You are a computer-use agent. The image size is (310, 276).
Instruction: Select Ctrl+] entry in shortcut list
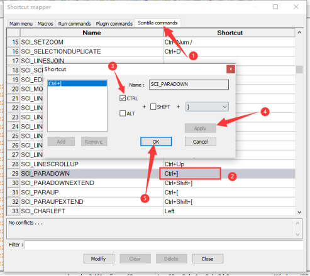pos(77,83)
